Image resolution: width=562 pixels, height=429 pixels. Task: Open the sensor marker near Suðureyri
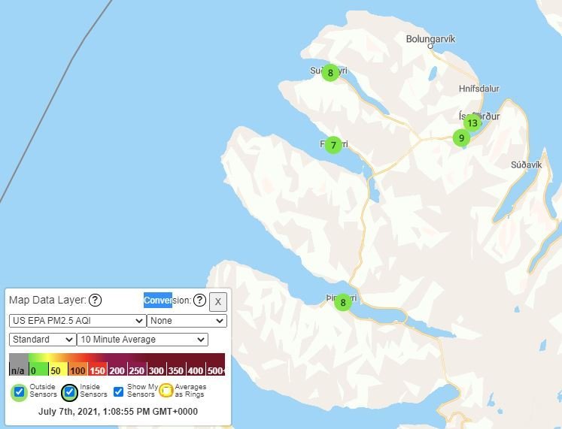coord(330,73)
